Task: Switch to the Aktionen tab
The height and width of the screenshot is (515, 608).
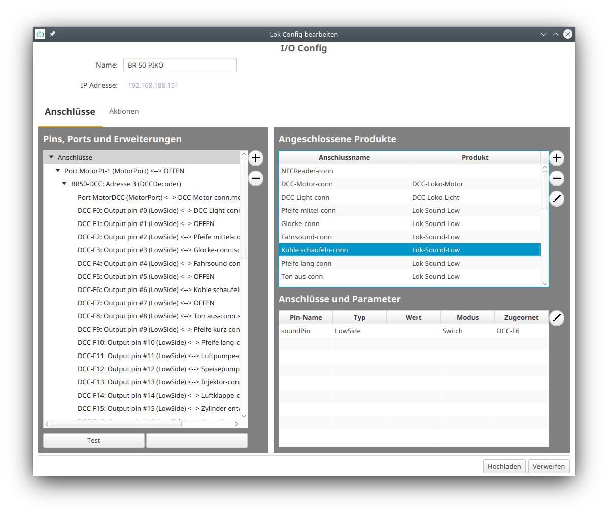Action: pyautogui.click(x=124, y=111)
